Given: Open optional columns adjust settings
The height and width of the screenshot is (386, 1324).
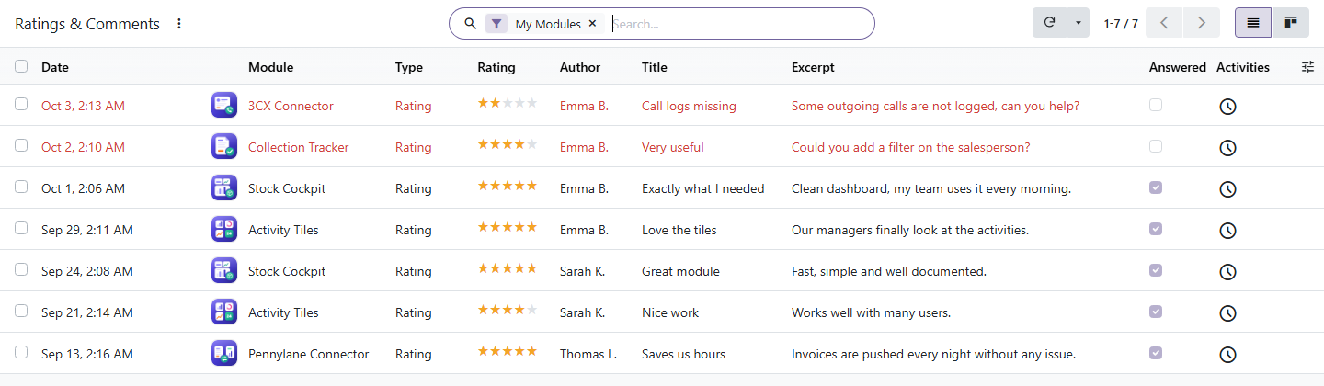Looking at the screenshot, I should point(1308,67).
